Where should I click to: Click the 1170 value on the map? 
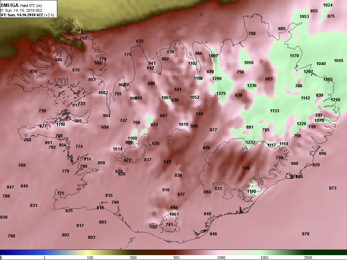294,56
